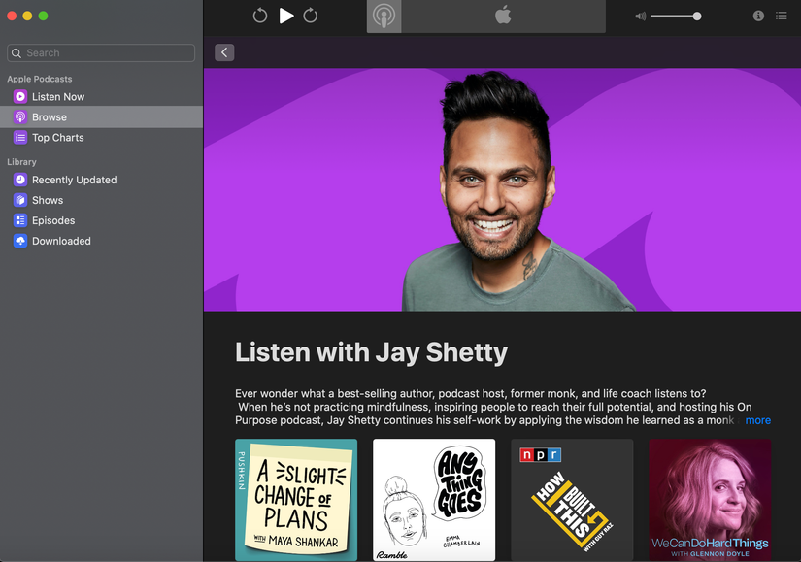
Task: Click the podcast artwork icon in now-playing bar
Action: pyautogui.click(x=384, y=17)
